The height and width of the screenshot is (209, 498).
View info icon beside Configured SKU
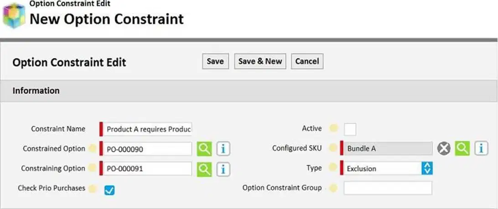(x=482, y=148)
